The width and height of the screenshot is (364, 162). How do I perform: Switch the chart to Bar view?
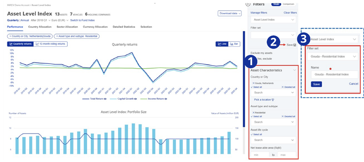click(233, 44)
